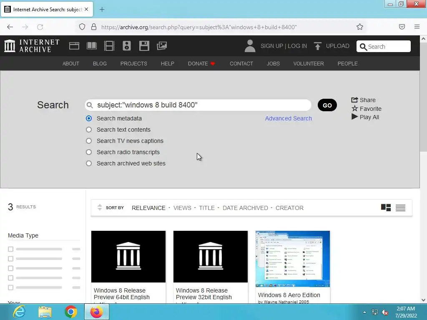Click the network tray icon

375,312
